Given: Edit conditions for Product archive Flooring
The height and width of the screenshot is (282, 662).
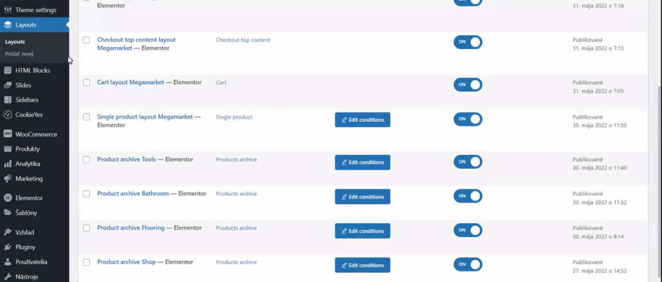Looking at the screenshot, I should click(363, 231).
